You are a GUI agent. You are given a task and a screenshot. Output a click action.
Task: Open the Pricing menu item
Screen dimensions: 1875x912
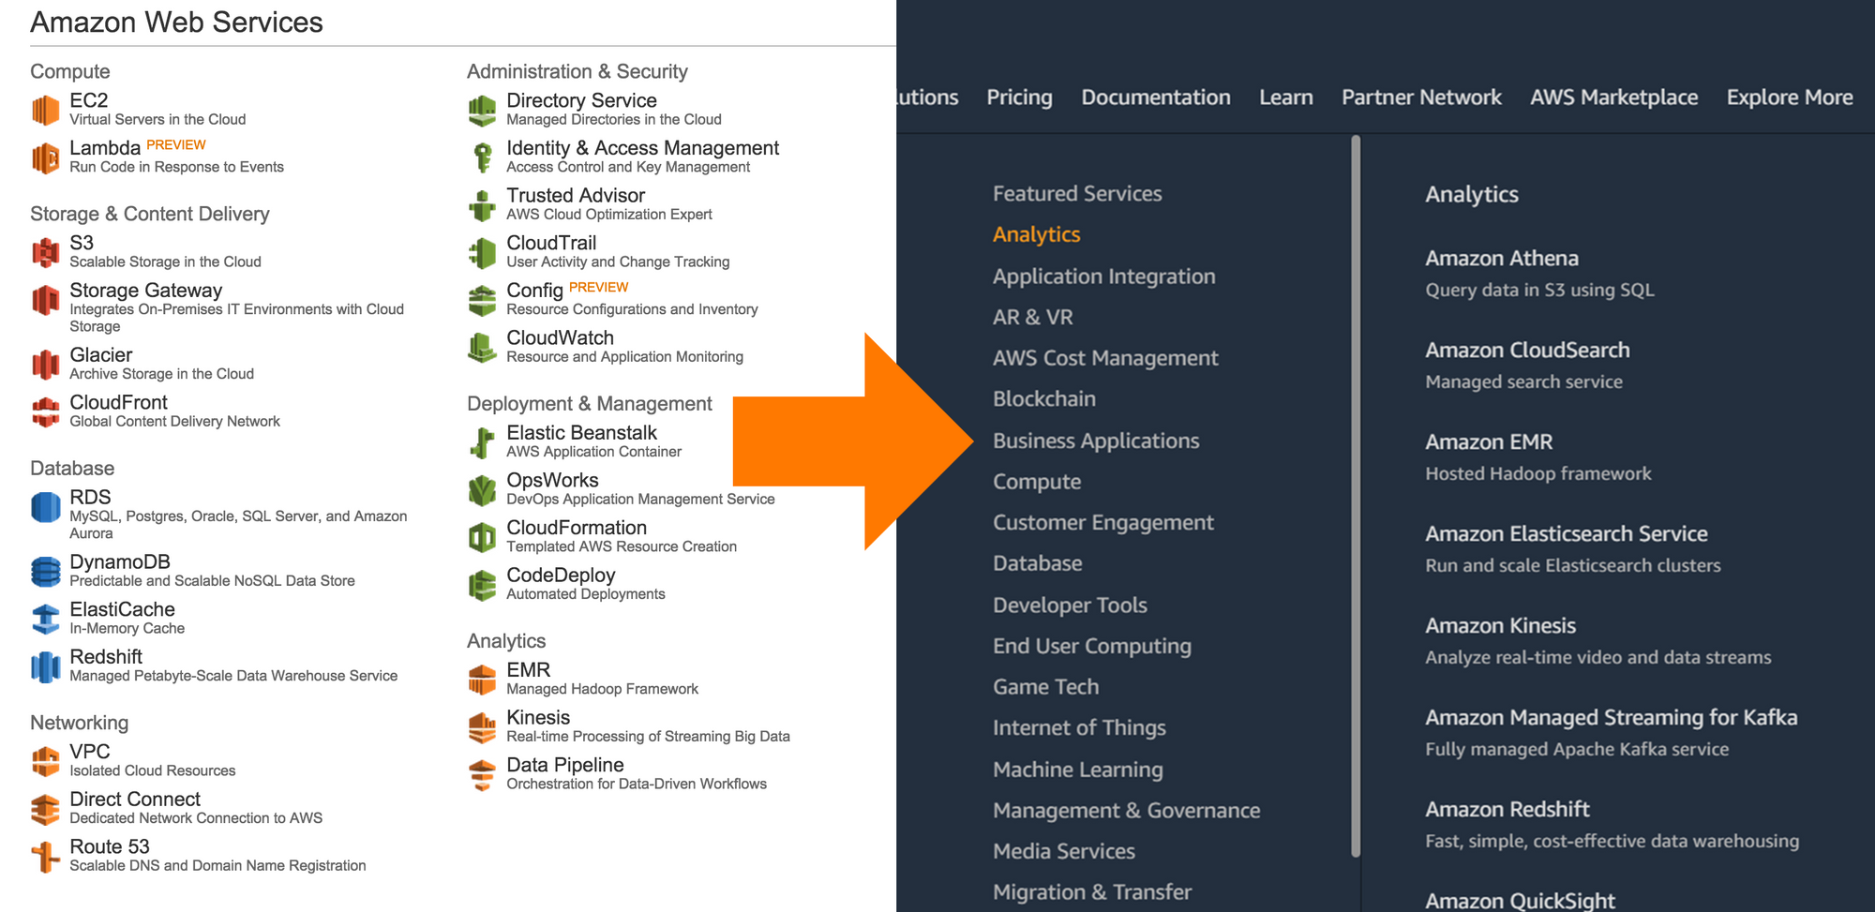point(1019,97)
